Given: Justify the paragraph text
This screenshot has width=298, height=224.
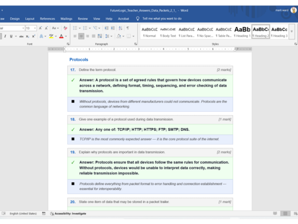Looking at the screenshot, I should pyautogui.click(x=94, y=36).
